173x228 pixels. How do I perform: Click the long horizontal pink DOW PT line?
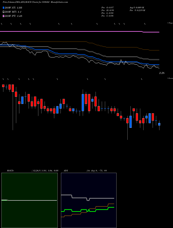[80, 31]
